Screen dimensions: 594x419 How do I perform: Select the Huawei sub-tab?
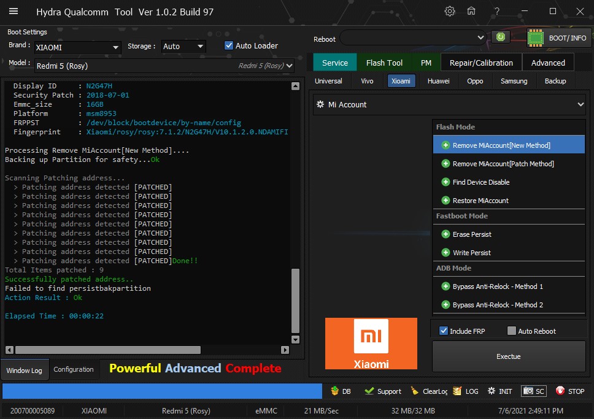pyautogui.click(x=438, y=81)
